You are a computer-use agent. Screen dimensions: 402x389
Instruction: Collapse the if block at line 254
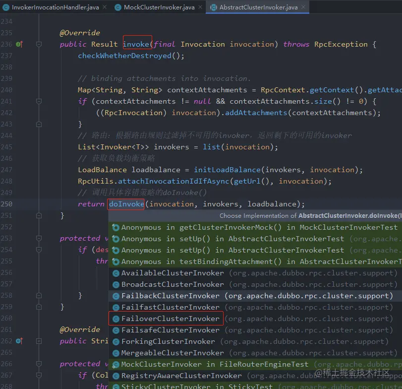click(39, 250)
